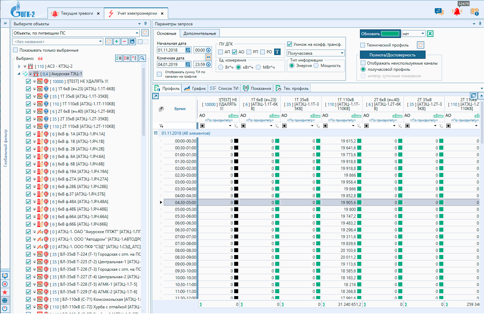
Task: Collapse the Амурская ТЭЦ-1 tree node
Action: 19,74
